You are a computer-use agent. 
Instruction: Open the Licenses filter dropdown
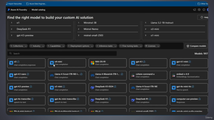pos(152,46)
